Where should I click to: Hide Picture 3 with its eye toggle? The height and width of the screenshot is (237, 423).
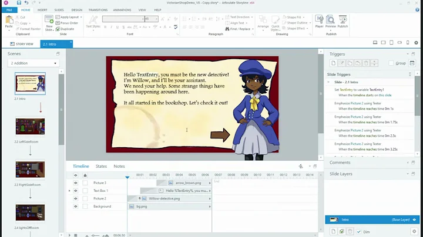76,183
